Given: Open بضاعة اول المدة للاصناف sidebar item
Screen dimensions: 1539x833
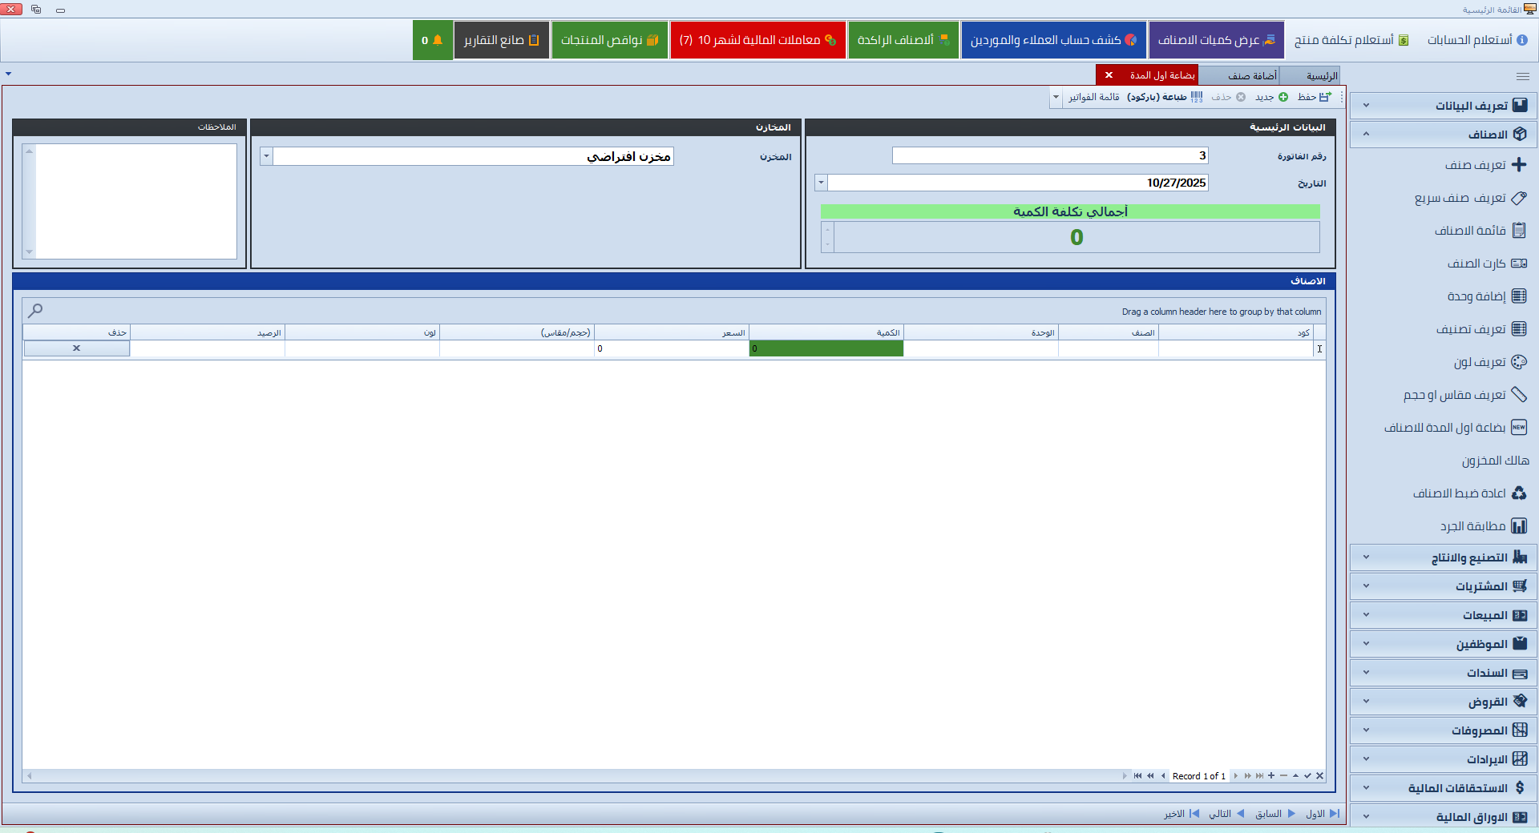Looking at the screenshot, I should click(1456, 428).
